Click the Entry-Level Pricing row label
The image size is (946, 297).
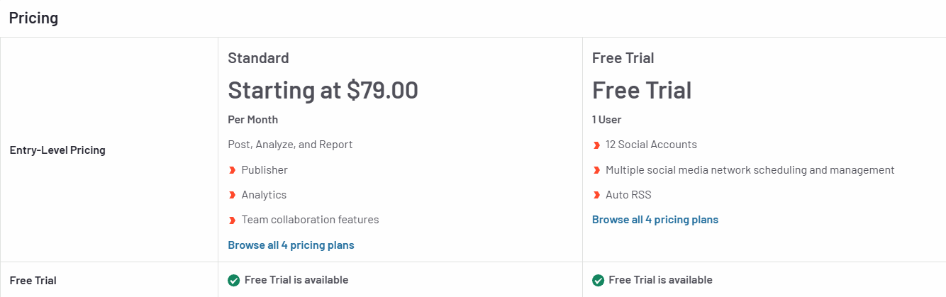57,150
